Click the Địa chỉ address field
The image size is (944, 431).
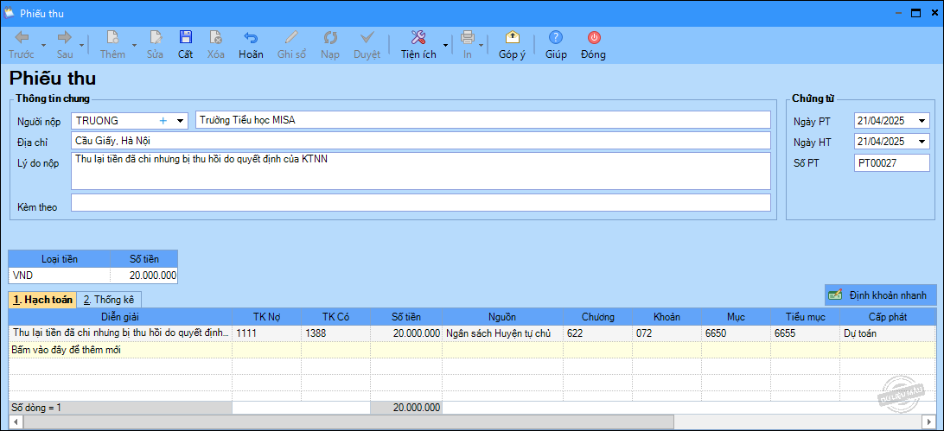(x=421, y=141)
